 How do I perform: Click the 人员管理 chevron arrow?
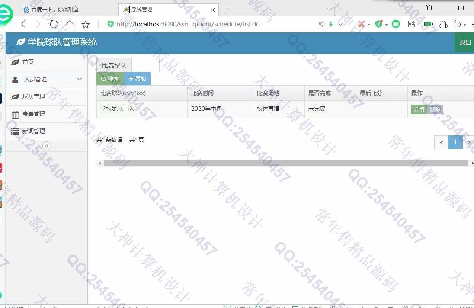[80, 79]
